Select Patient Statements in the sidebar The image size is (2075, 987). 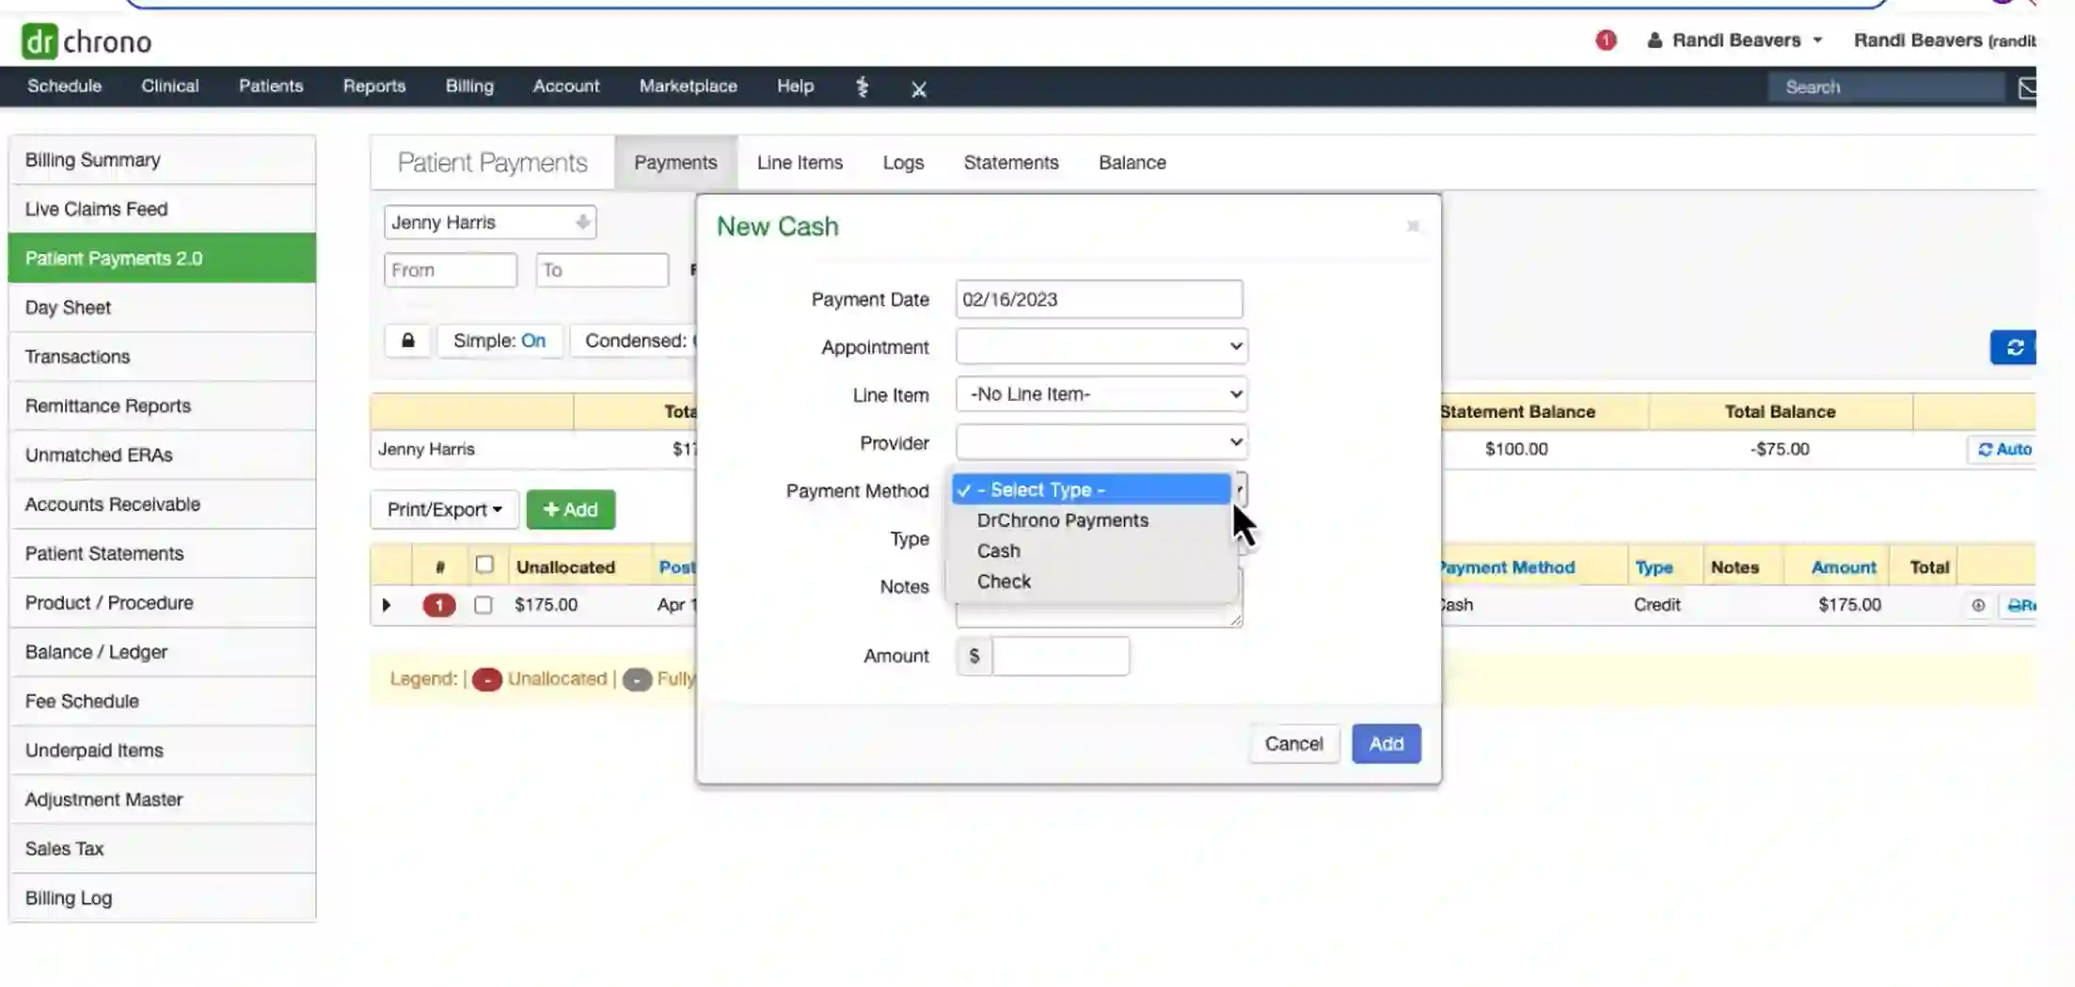point(103,553)
